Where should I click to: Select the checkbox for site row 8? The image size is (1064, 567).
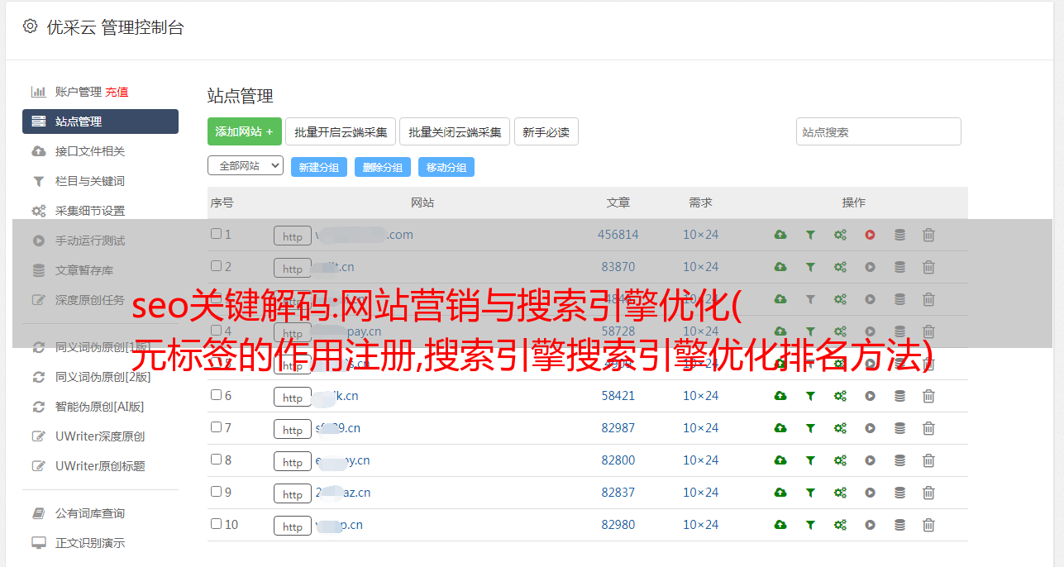point(216,460)
